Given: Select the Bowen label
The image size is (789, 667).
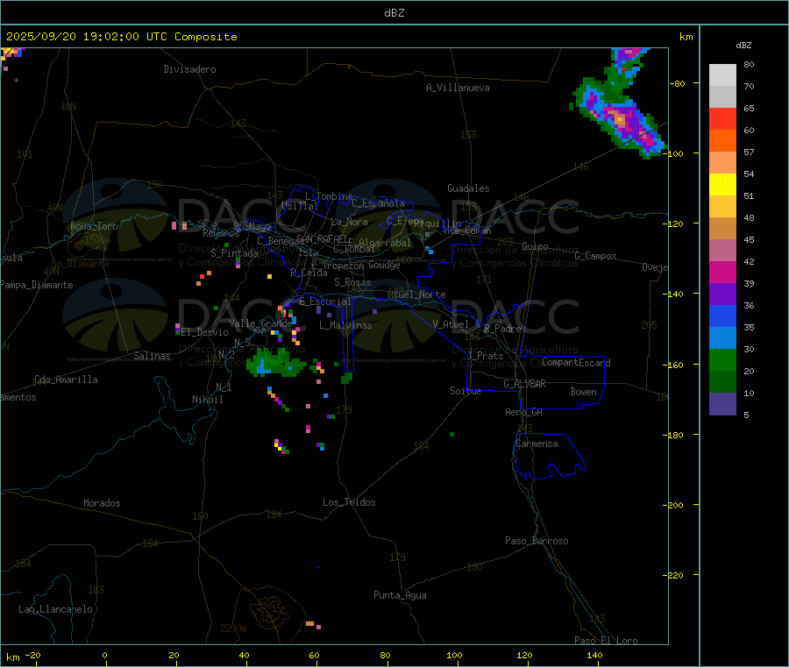Looking at the screenshot, I should click(x=584, y=392).
